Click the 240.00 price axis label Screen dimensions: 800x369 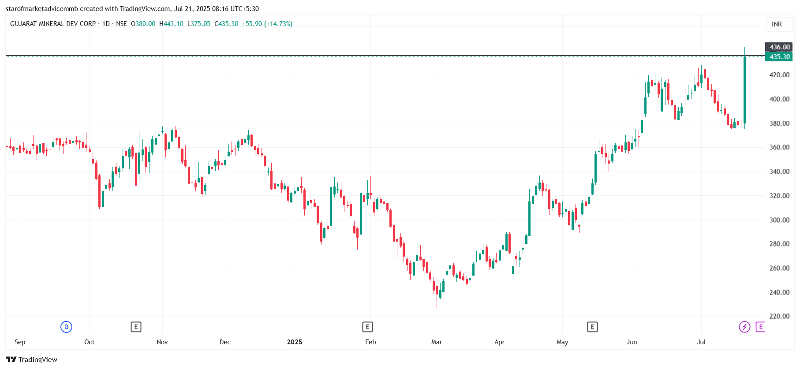click(779, 292)
